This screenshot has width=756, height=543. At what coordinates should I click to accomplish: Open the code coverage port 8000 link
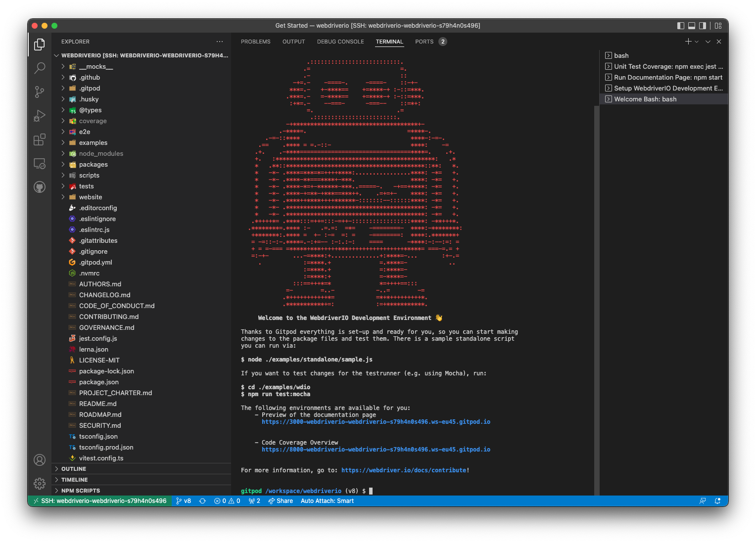376,450
